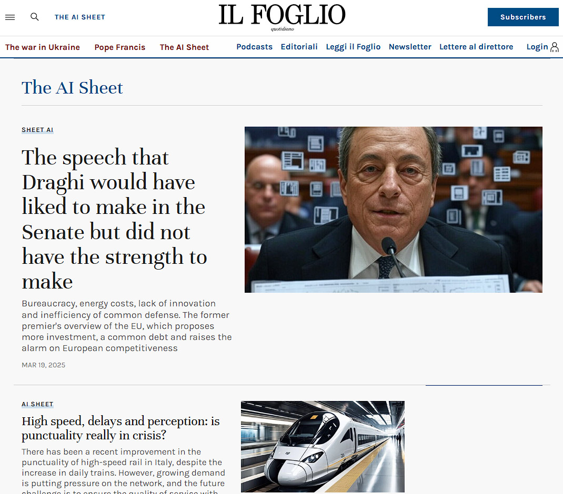
Task: Open the high speed punctuality article
Action: [x=120, y=428]
